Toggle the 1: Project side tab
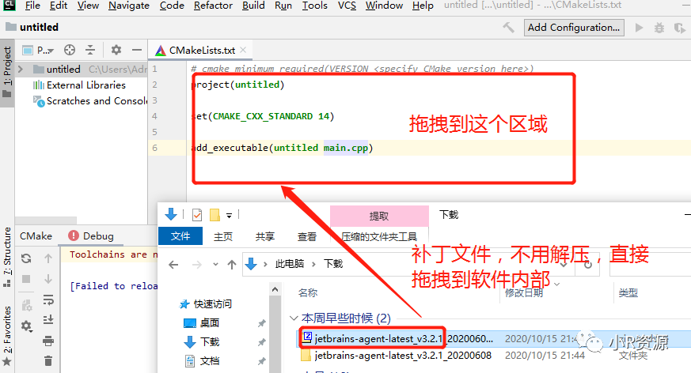 6,72
